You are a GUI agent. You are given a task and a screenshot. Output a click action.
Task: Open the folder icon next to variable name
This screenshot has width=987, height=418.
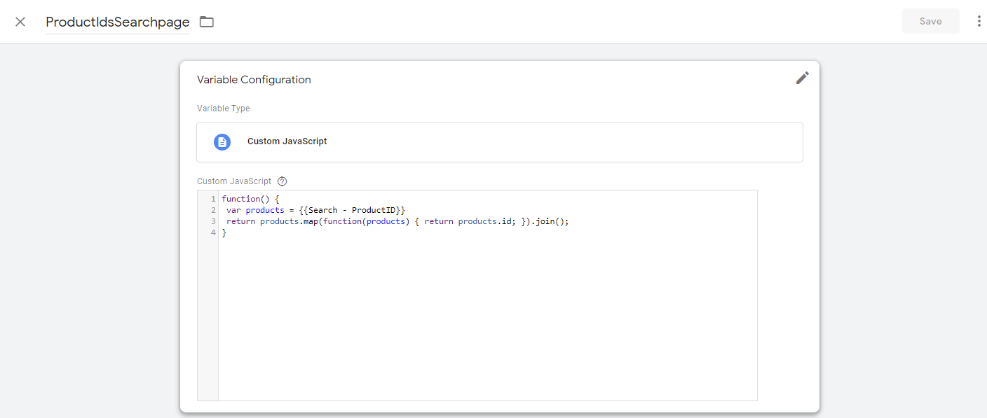click(x=206, y=22)
